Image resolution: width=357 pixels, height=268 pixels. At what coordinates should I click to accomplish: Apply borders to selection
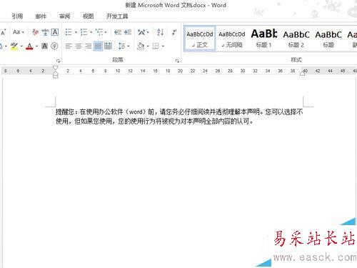(x=156, y=46)
